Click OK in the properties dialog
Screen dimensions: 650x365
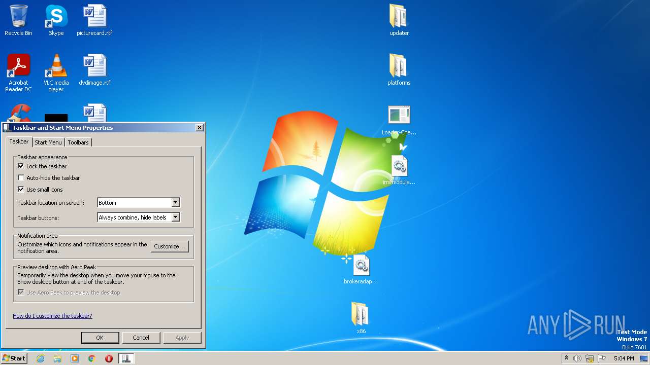100,338
